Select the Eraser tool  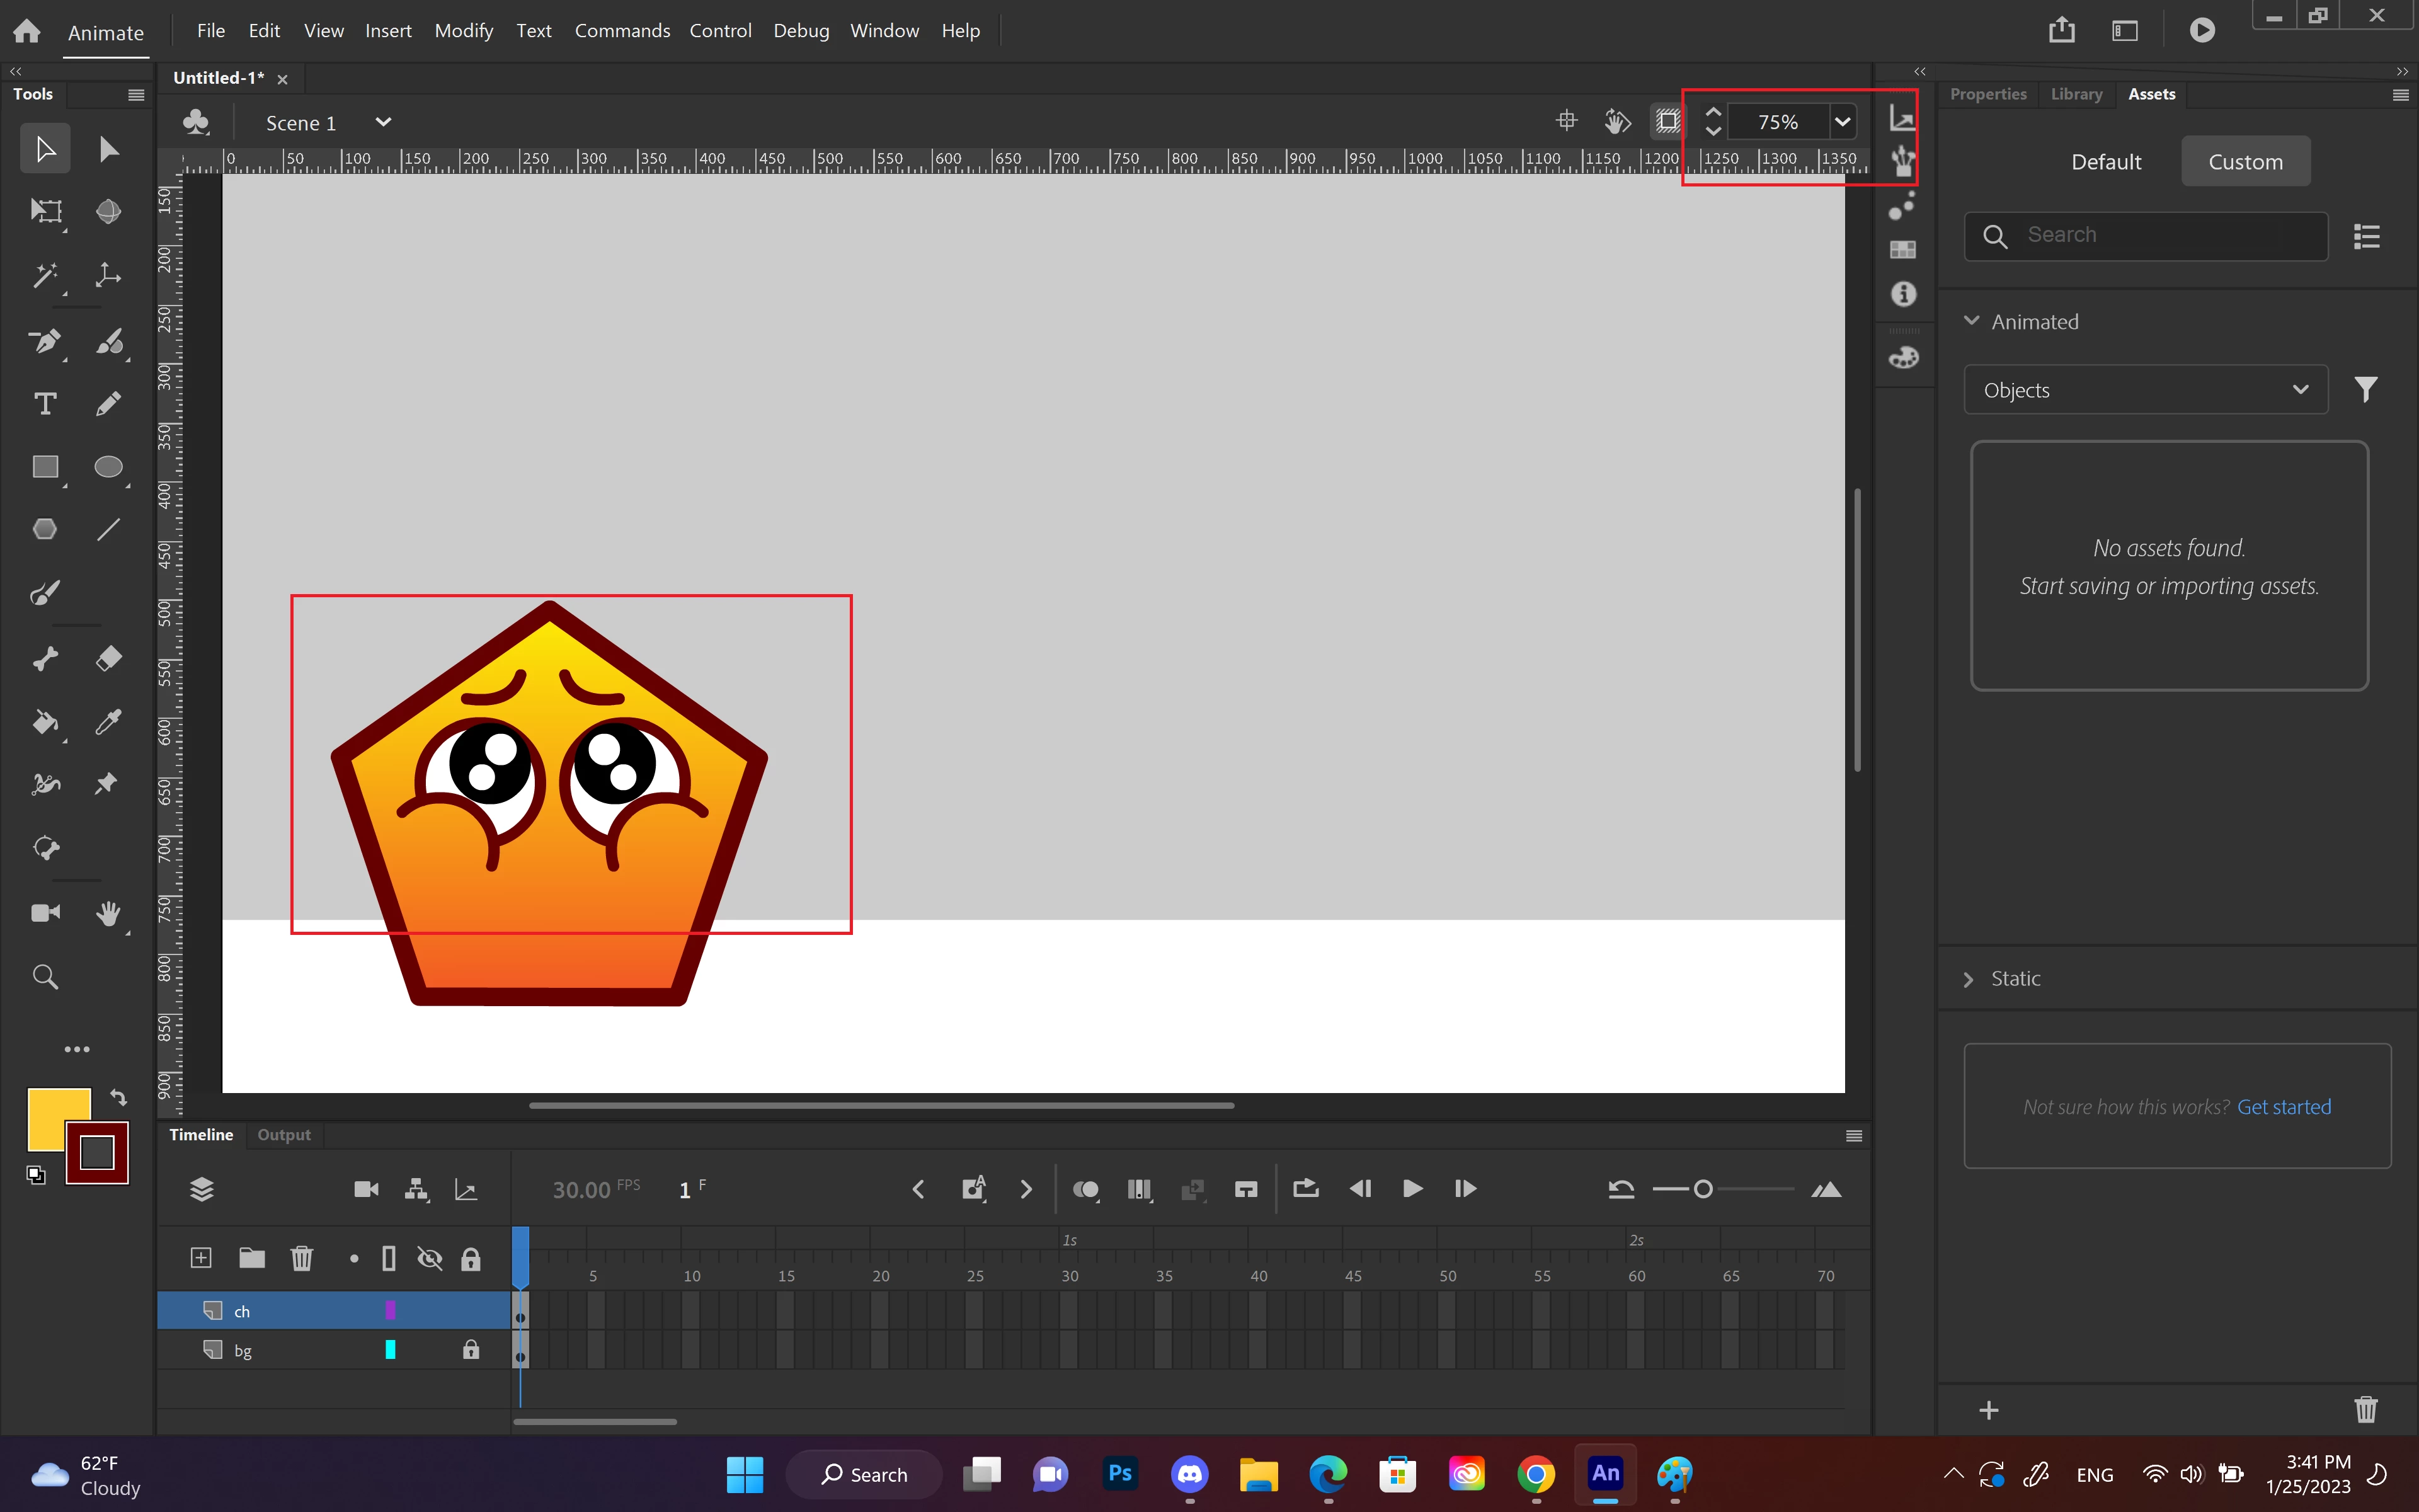point(108,658)
